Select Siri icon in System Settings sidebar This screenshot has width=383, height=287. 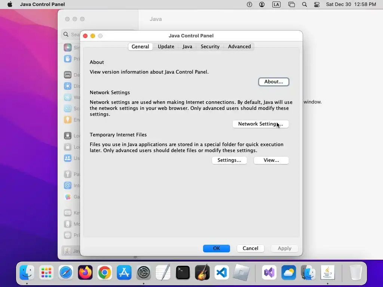68,47
